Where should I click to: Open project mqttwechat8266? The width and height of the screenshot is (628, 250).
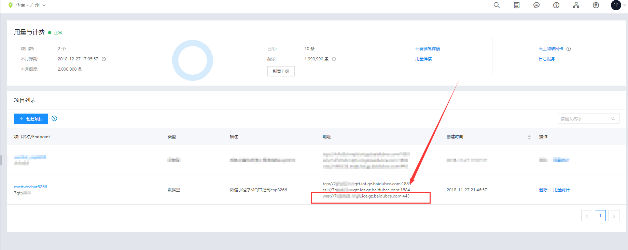(x=30, y=187)
